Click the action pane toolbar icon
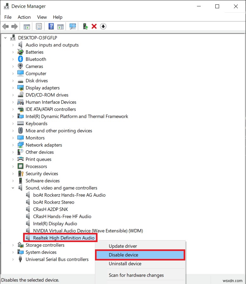This screenshot has height=284, width=246. (x=60, y=27)
